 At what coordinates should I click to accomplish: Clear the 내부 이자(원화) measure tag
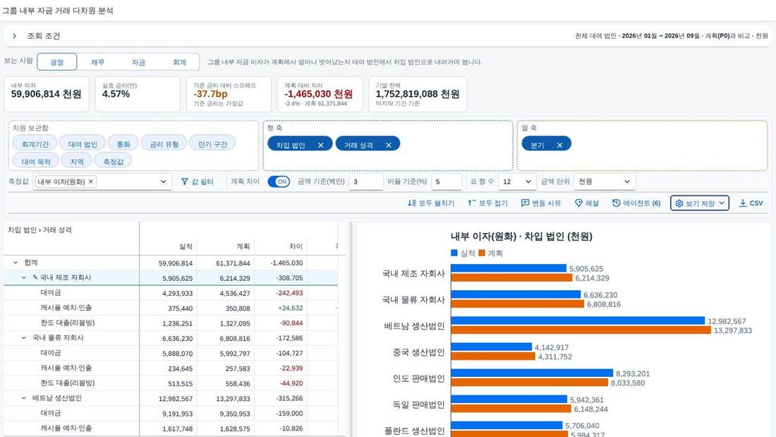pyautogui.click(x=90, y=182)
